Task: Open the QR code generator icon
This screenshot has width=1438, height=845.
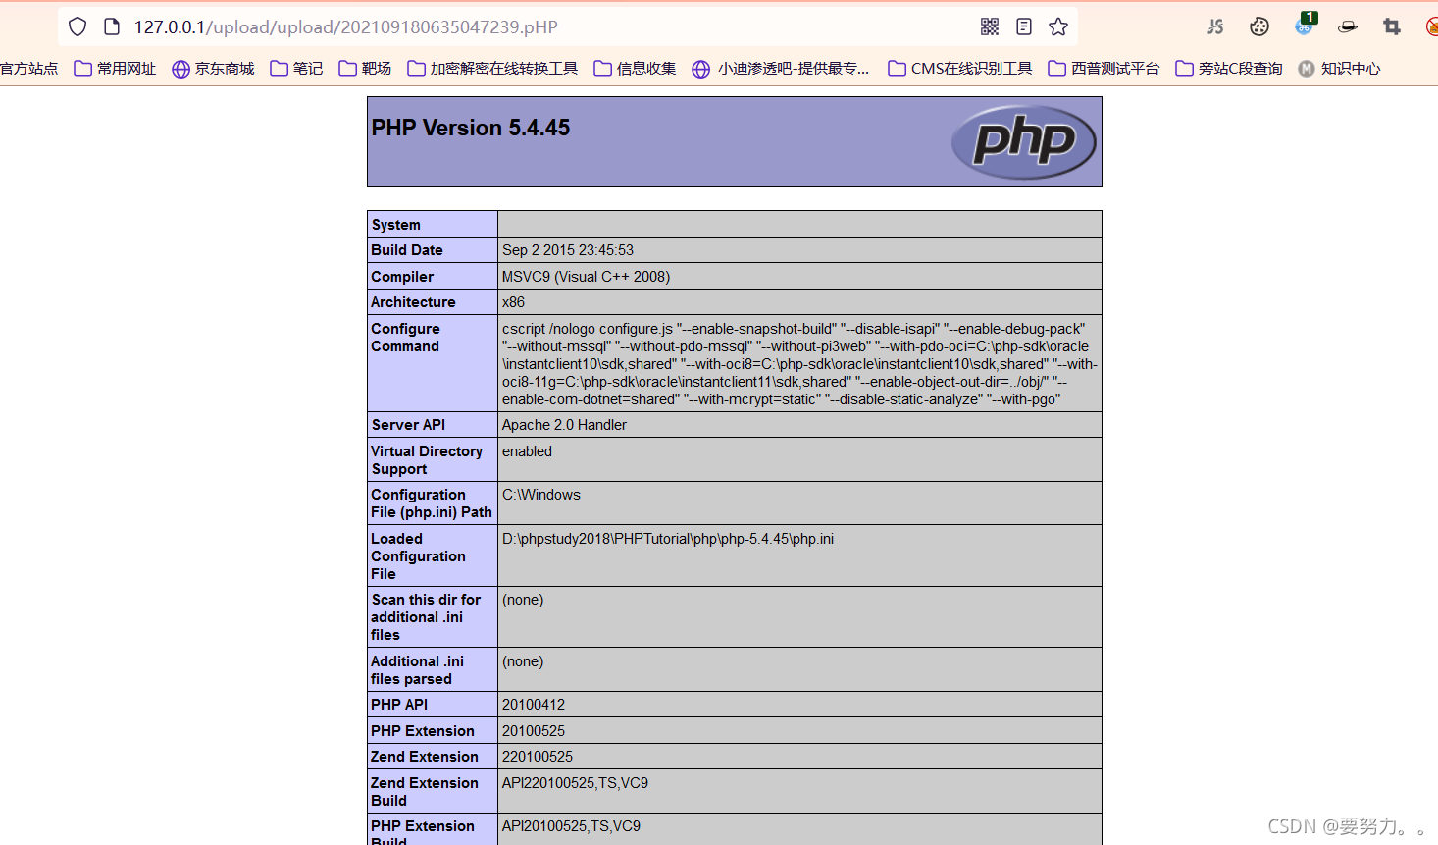Action: [x=990, y=26]
